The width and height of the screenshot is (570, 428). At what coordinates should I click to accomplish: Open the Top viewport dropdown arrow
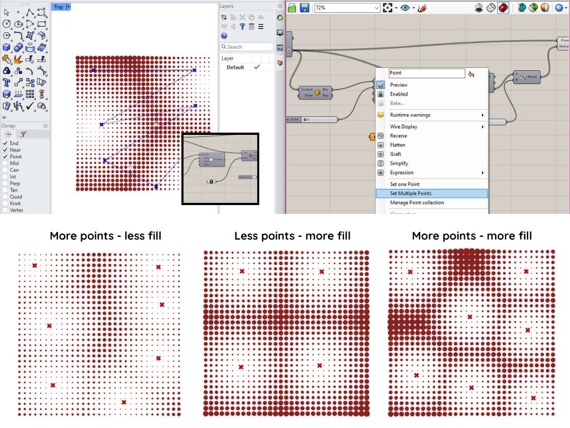(x=68, y=7)
